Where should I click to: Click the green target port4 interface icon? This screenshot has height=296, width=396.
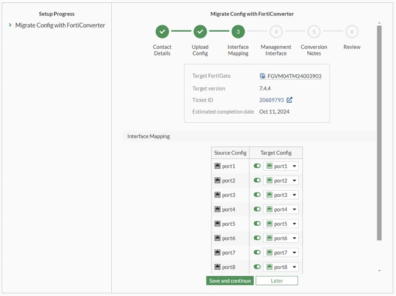[x=269, y=209]
